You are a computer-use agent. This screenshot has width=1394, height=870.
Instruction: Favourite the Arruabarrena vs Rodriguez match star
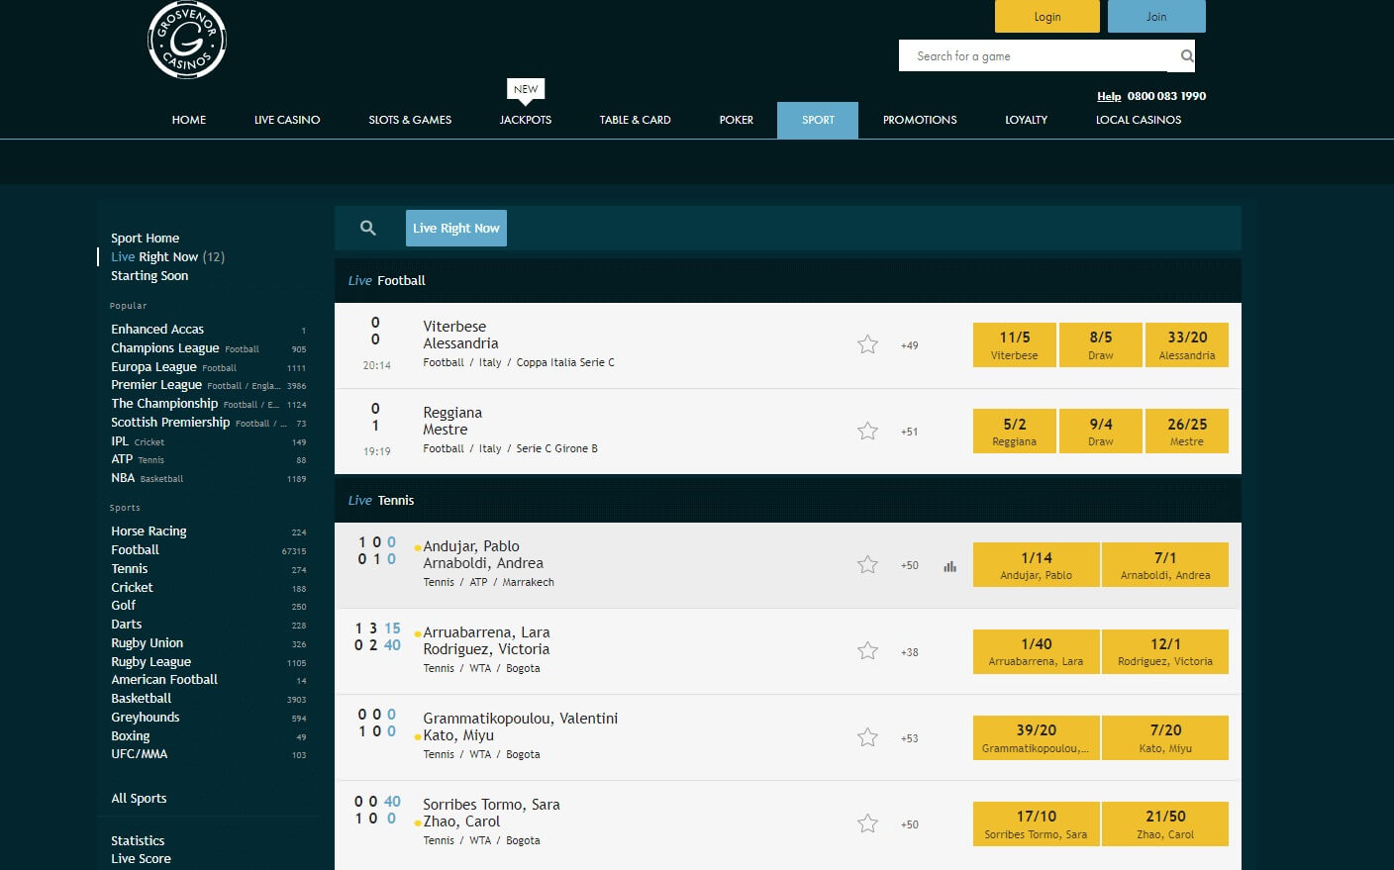click(x=868, y=650)
